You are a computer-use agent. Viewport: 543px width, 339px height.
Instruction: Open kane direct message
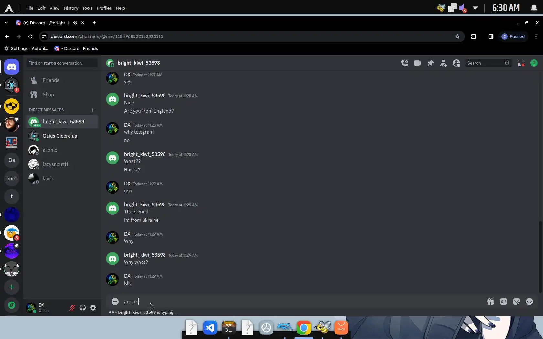tap(62, 179)
